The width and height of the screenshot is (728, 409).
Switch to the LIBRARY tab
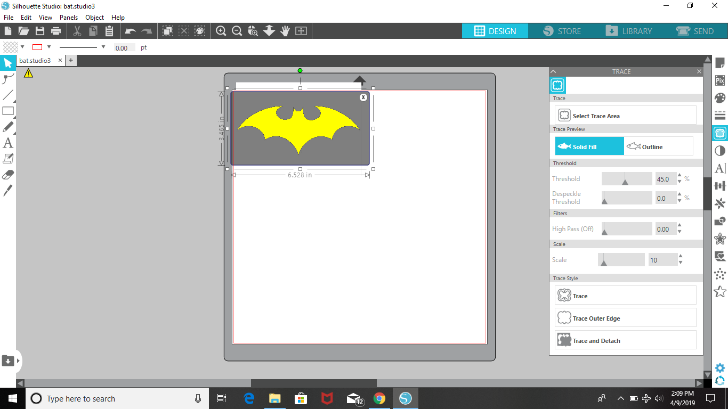tap(628, 31)
